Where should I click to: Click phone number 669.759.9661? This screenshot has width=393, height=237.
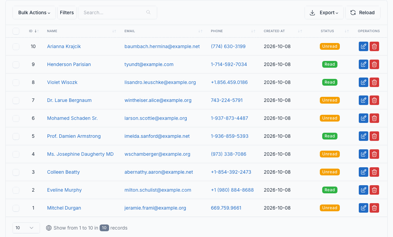click(x=226, y=208)
